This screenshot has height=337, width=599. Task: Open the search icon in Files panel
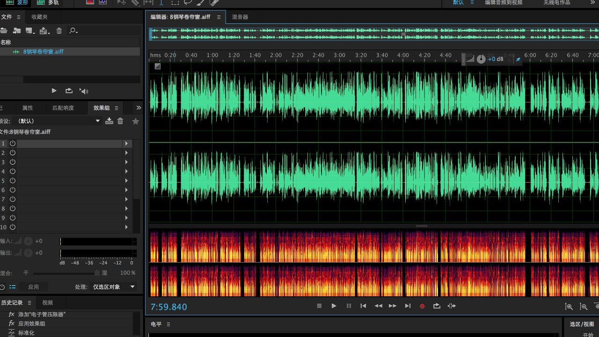73,31
